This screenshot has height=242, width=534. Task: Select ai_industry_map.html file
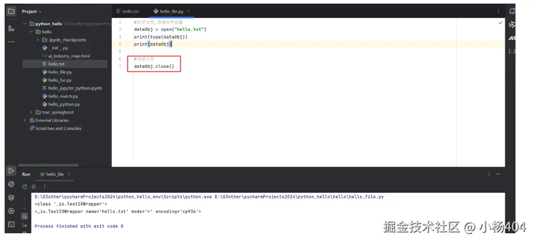click(x=66, y=56)
